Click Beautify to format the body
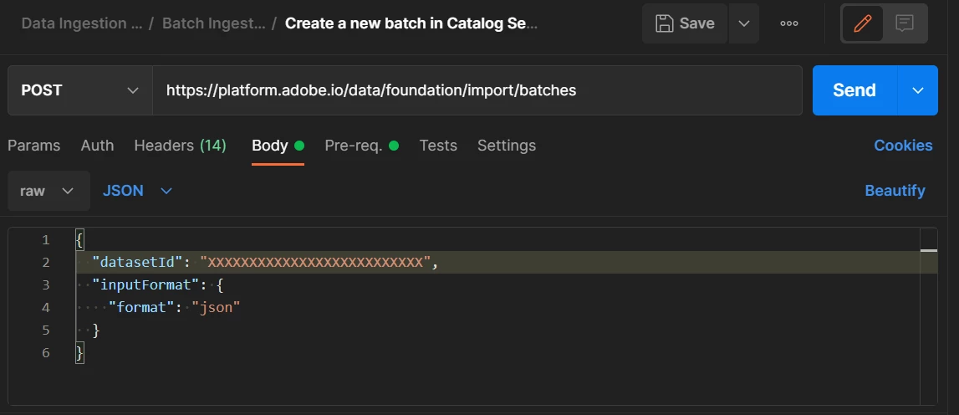959x415 pixels. coord(895,191)
